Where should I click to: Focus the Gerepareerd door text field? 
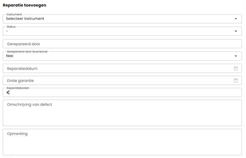point(122,44)
